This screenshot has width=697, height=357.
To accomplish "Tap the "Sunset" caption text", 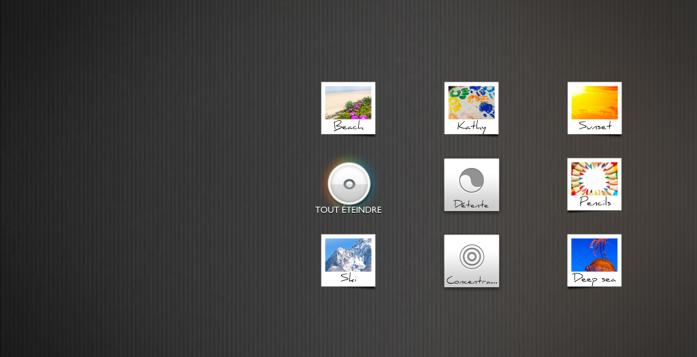I will [594, 126].
